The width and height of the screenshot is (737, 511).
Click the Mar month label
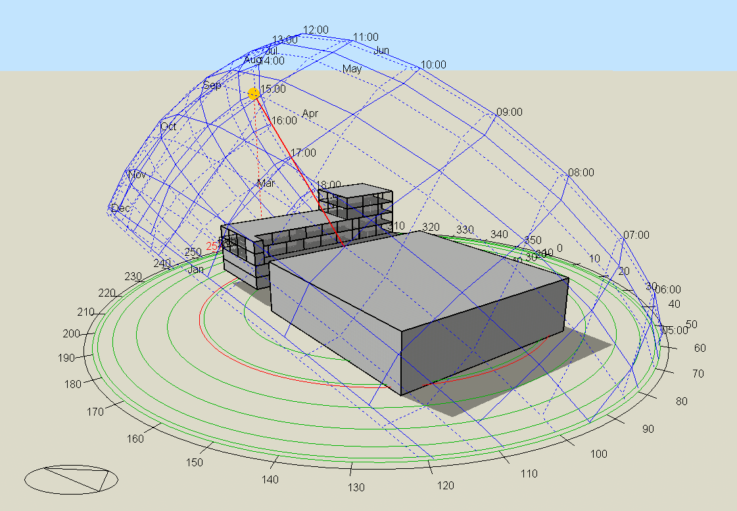pos(266,183)
